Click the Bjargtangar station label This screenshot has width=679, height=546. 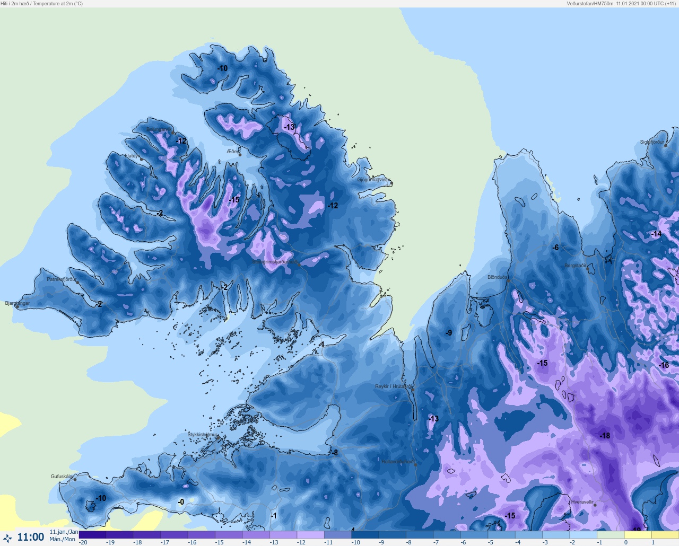point(18,303)
